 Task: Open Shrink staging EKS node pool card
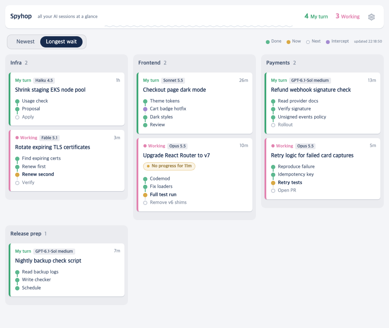(67, 99)
